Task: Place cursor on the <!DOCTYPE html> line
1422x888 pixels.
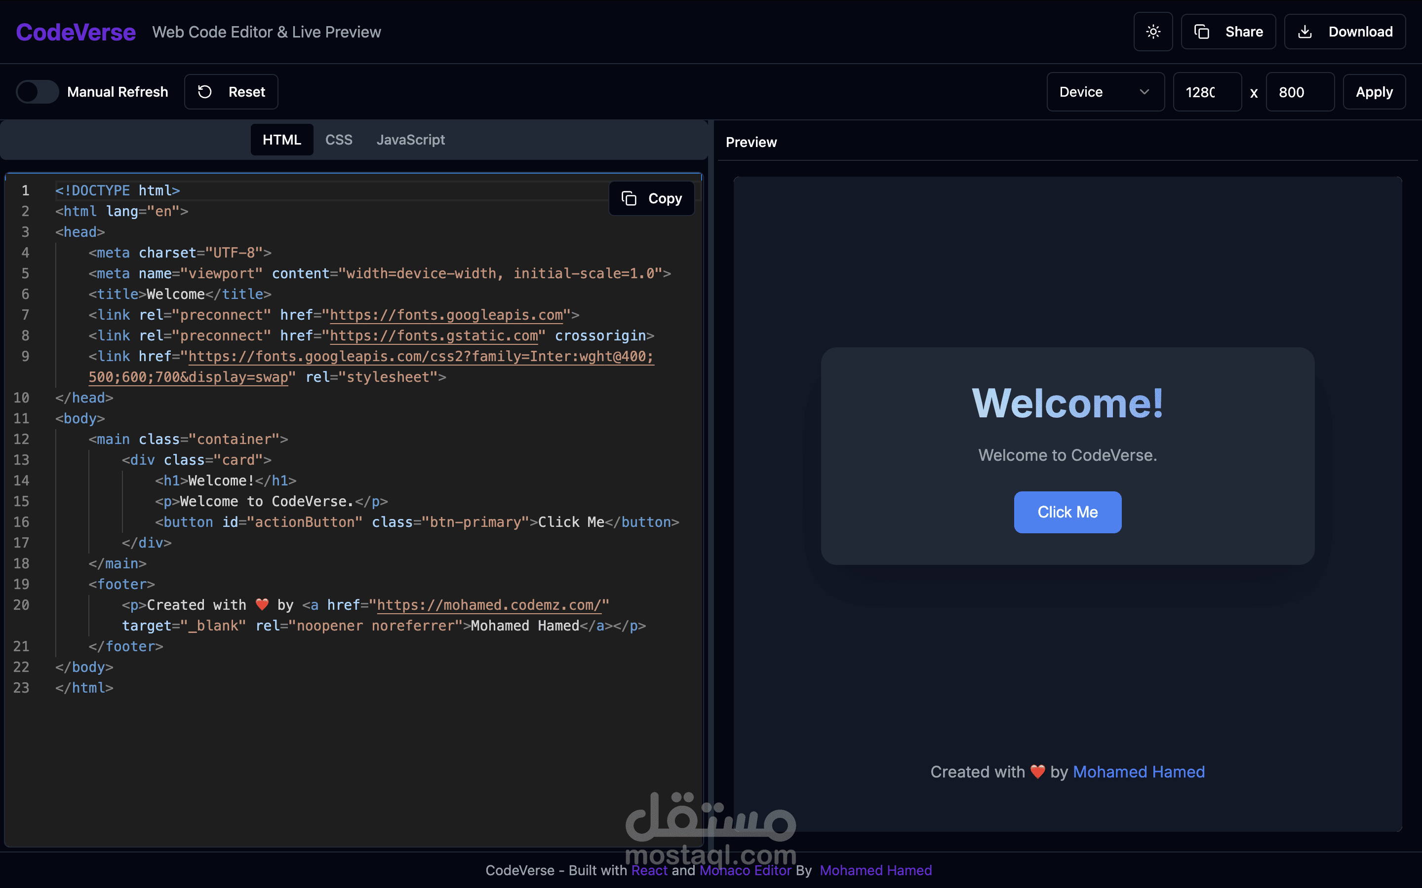Action: click(118, 190)
